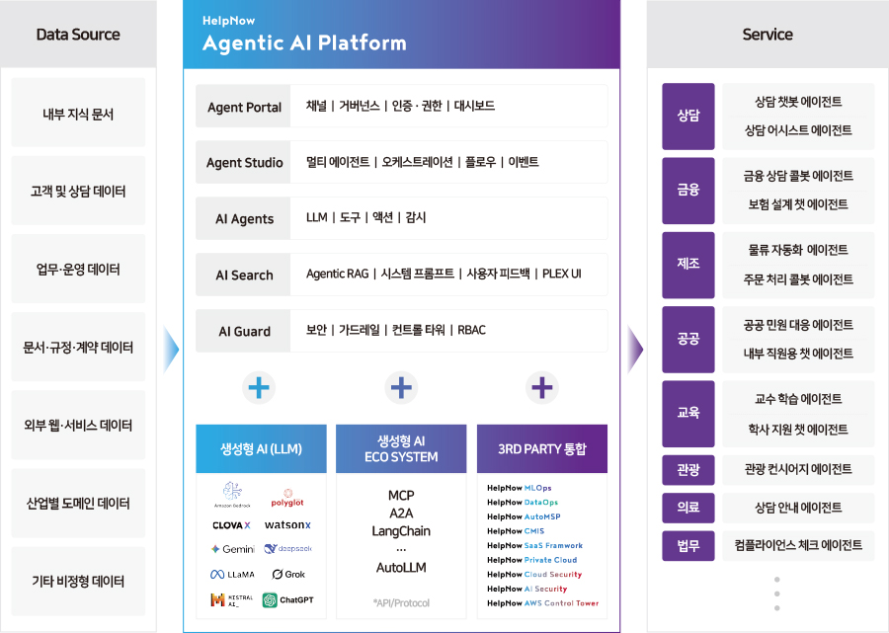Open HelpNow MLOps link
Viewport: 889px width, 633px height.
coord(520,488)
